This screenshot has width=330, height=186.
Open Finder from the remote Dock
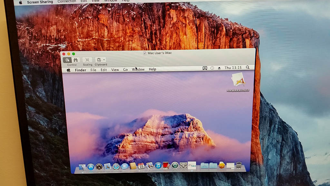[x=82, y=167]
